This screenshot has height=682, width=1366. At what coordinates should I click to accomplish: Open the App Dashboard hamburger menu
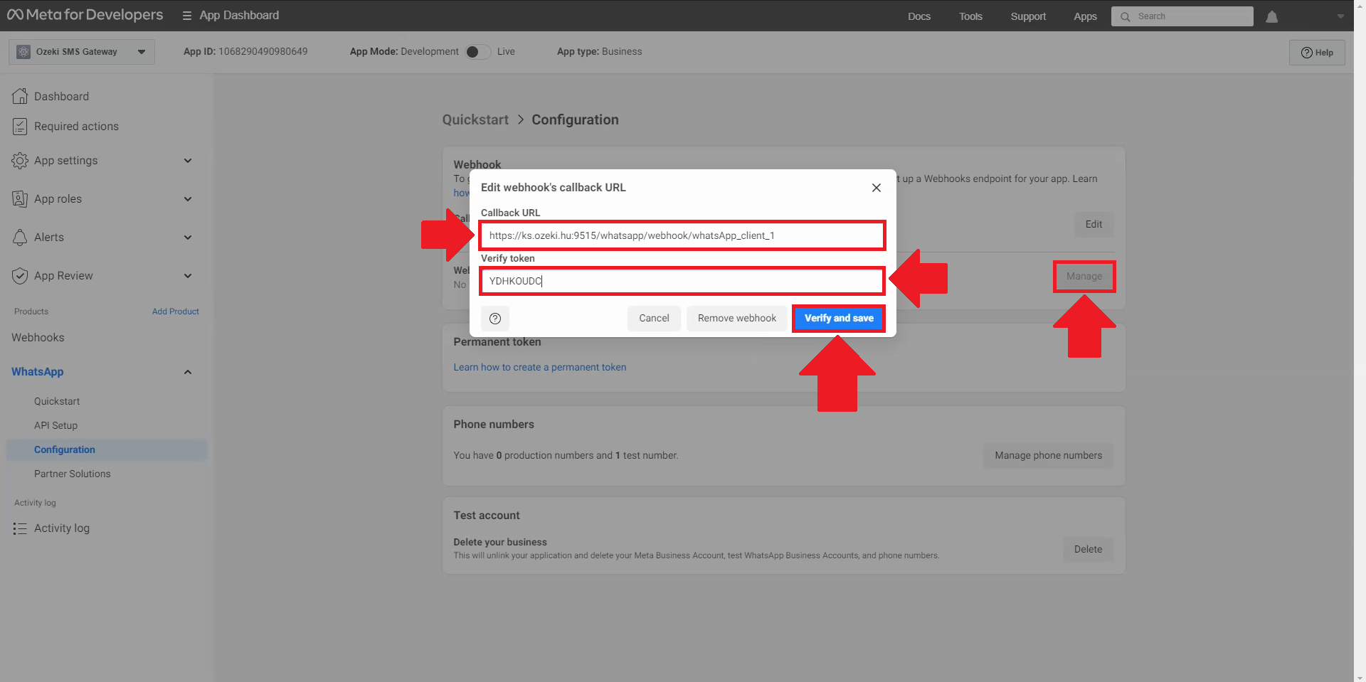tap(186, 16)
